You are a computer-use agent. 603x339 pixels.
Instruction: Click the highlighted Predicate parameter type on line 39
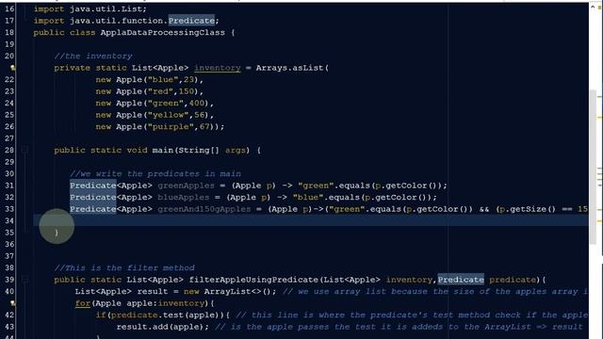click(461, 280)
